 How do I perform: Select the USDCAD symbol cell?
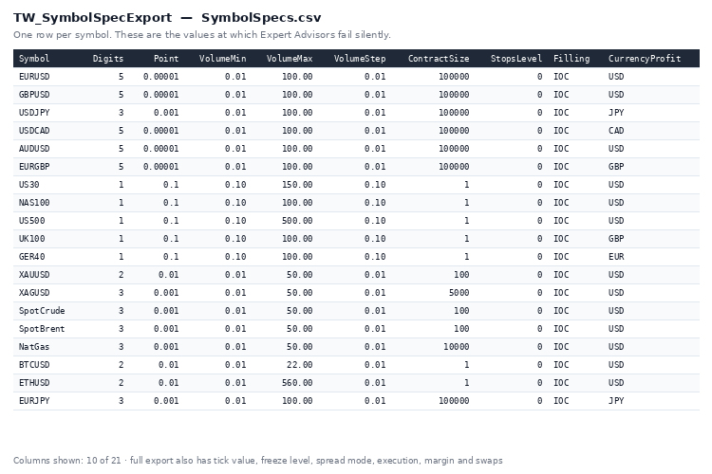click(x=34, y=131)
